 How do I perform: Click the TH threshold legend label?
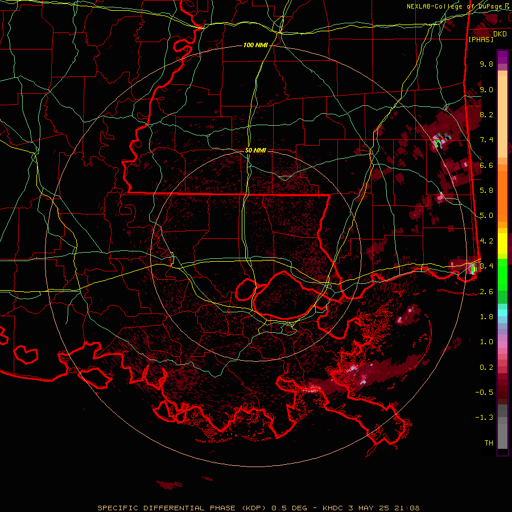coord(489,443)
